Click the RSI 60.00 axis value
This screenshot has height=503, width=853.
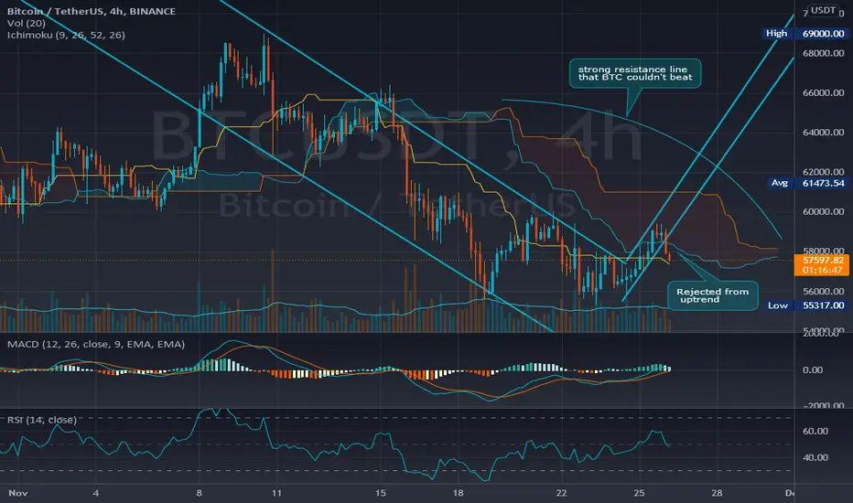(815, 432)
